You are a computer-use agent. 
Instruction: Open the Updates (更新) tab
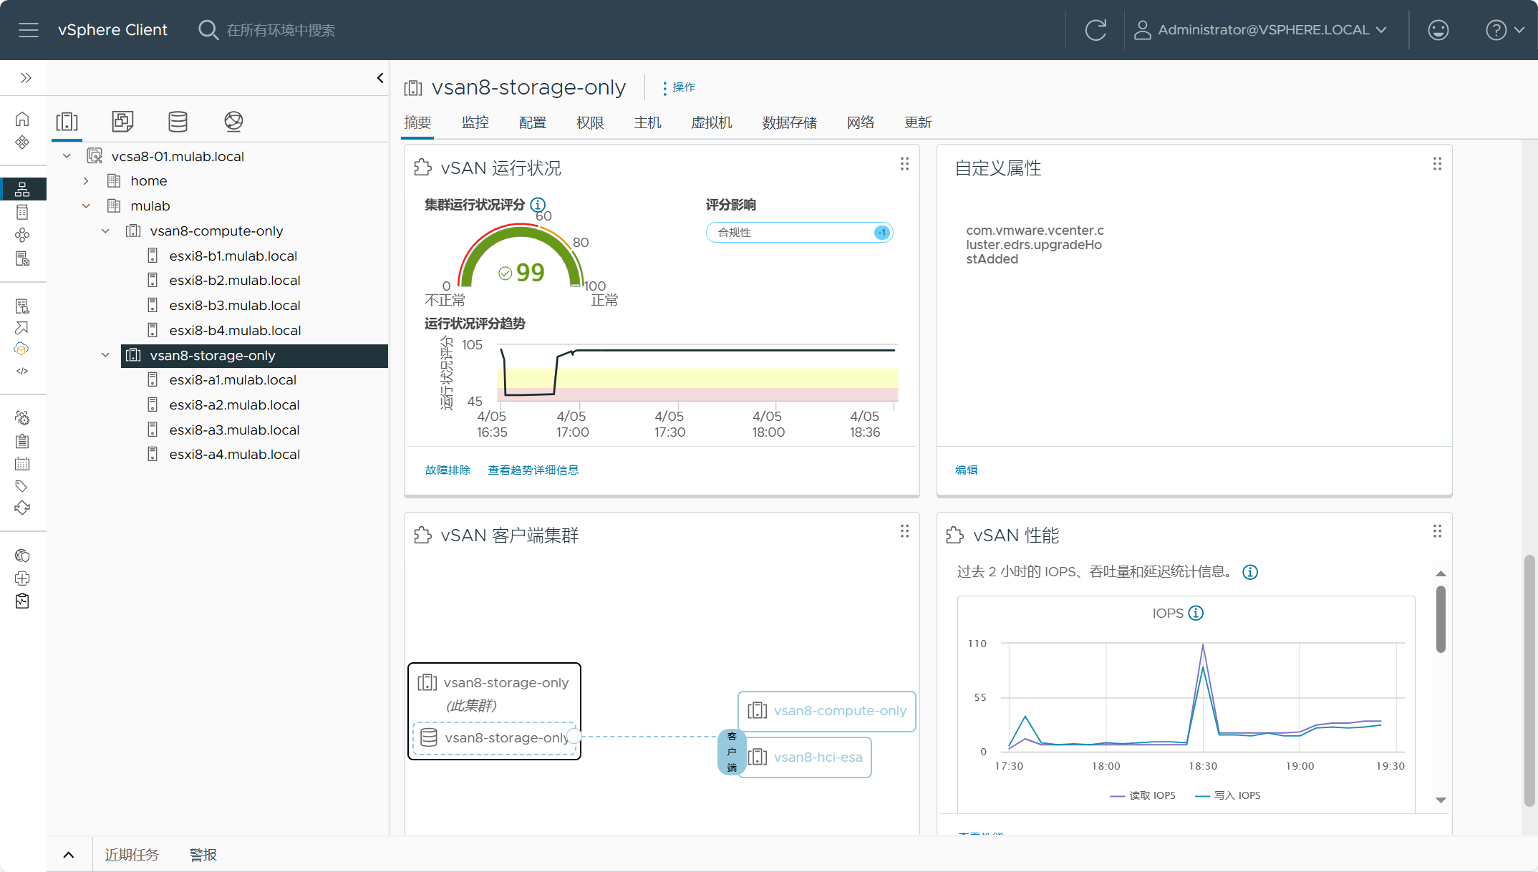918,122
